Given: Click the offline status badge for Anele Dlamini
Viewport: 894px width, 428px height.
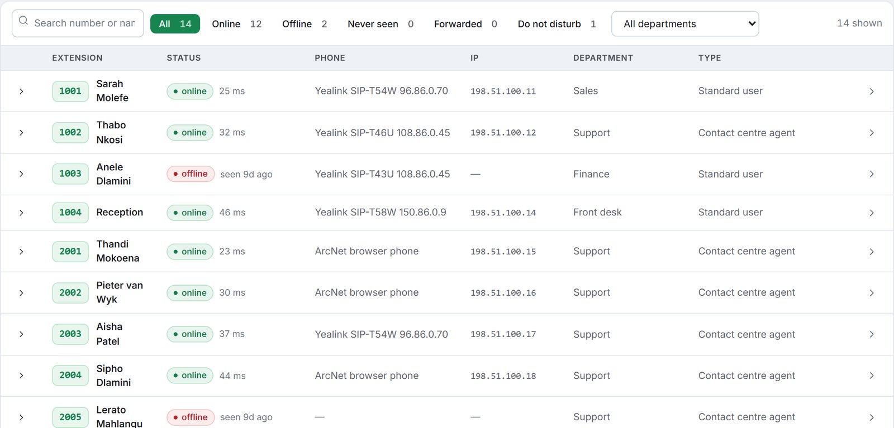Looking at the screenshot, I should coord(191,174).
